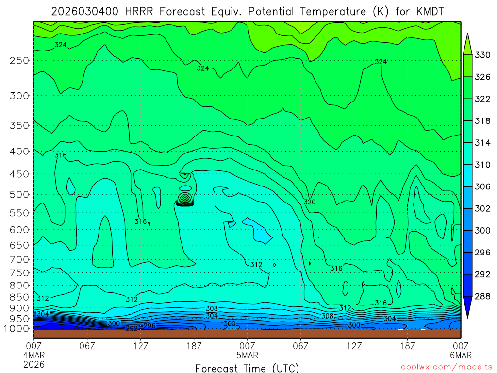Click the 400 pressure axis label
The image size is (497, 373).
19,152
